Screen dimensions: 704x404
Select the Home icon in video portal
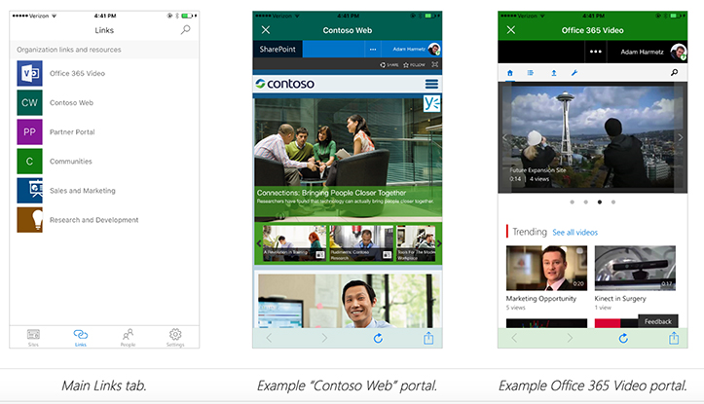509,73
